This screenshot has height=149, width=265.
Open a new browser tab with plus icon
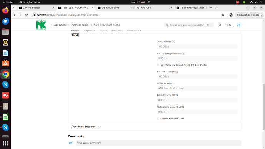217,8
